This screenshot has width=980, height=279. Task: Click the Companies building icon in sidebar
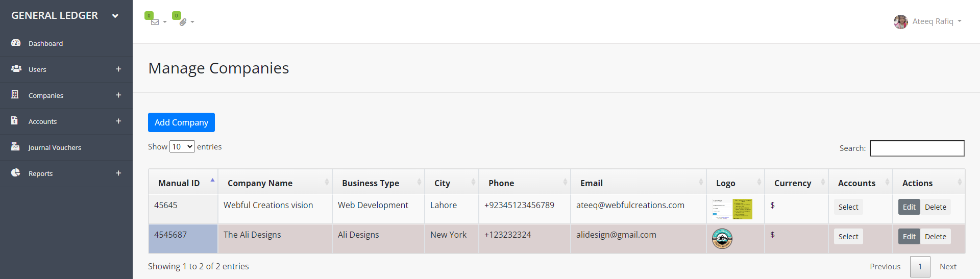(15, 94)
